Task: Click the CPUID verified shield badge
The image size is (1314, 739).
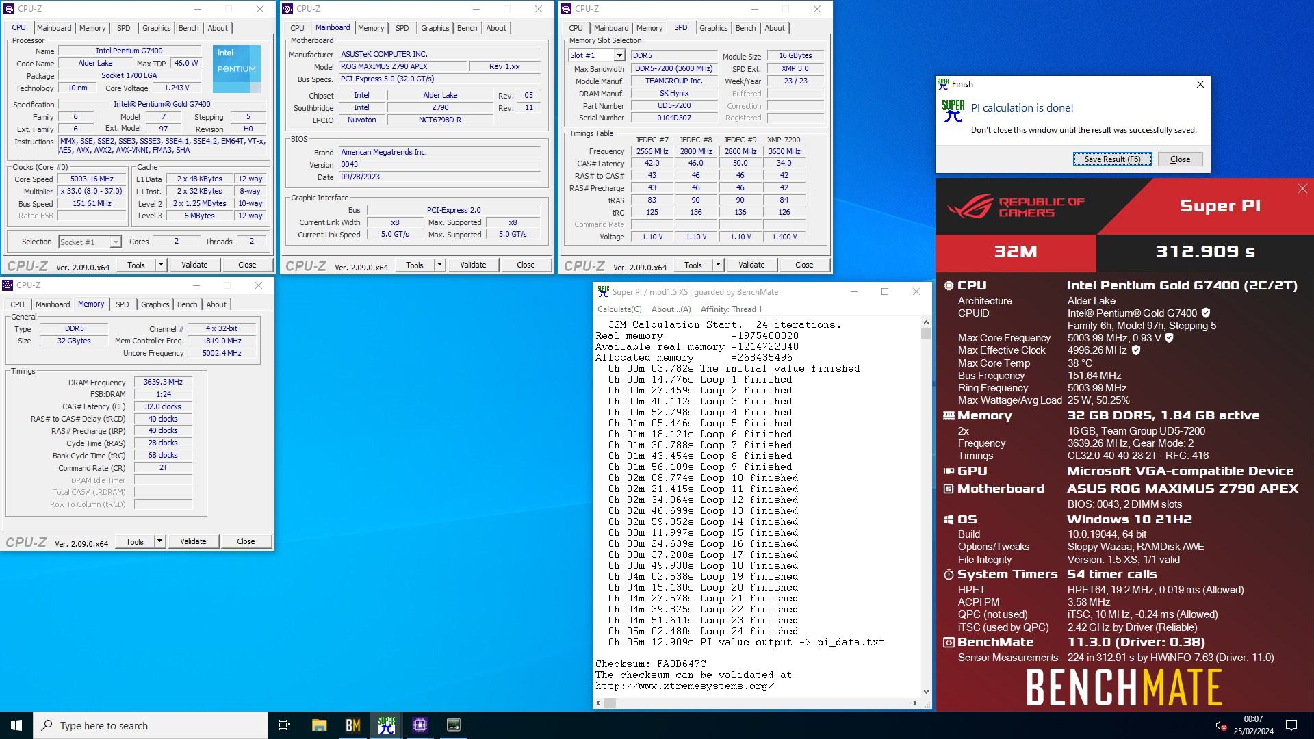Action: [1206, 313]
